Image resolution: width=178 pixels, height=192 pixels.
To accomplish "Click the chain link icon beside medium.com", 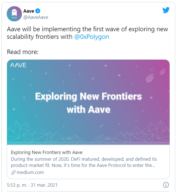I will coord(13,172).
